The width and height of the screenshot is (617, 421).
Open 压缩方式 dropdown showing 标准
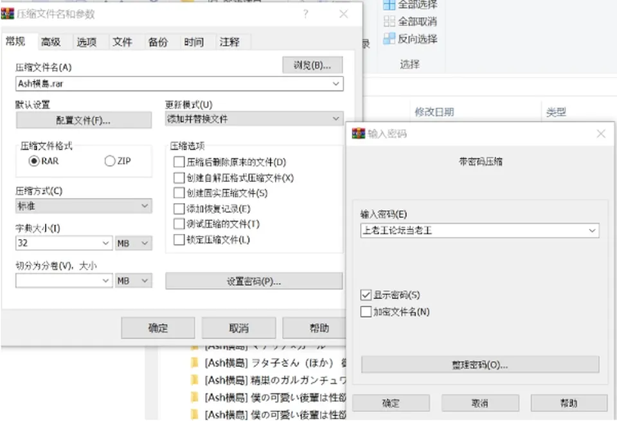84,206
